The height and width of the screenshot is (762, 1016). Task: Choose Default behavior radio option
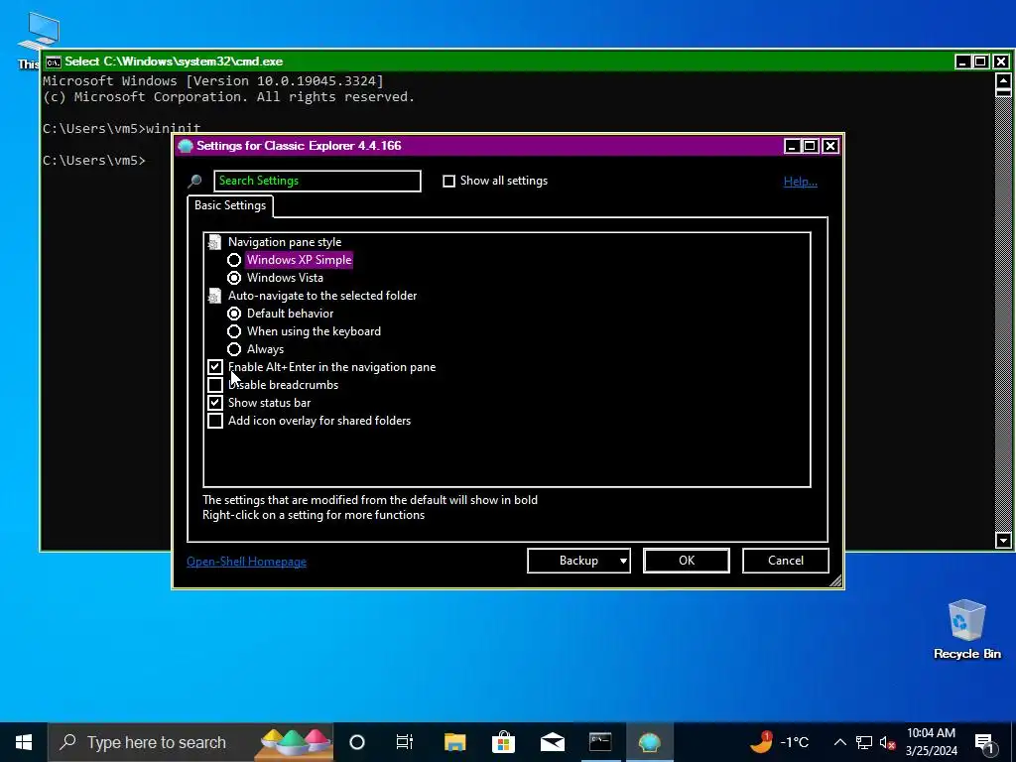coord(234,314)
